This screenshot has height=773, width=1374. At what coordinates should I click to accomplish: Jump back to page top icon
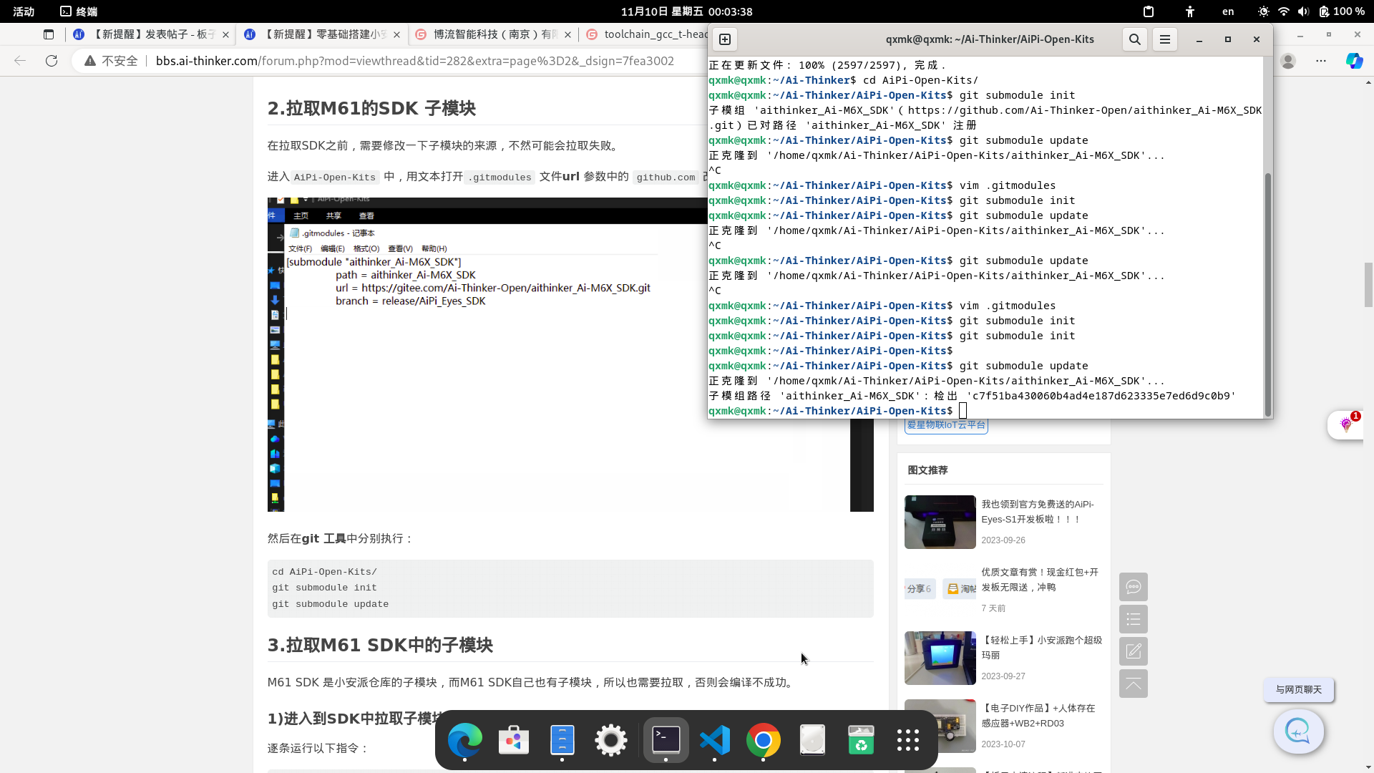tap(1134, 684)
